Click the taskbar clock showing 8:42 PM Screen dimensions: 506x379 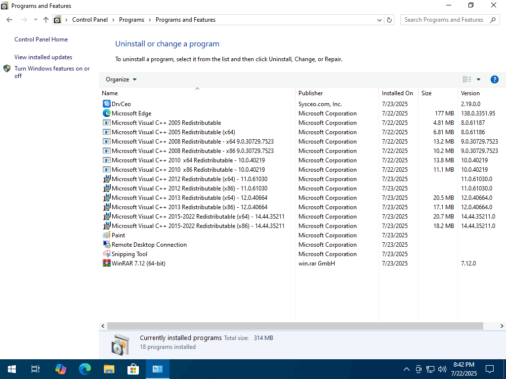[464, 369]
